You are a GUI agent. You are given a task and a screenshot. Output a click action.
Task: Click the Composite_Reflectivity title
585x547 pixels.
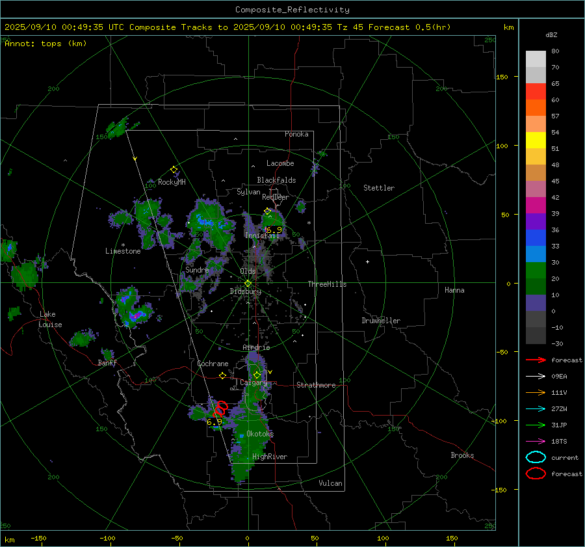tap(292, 10)
